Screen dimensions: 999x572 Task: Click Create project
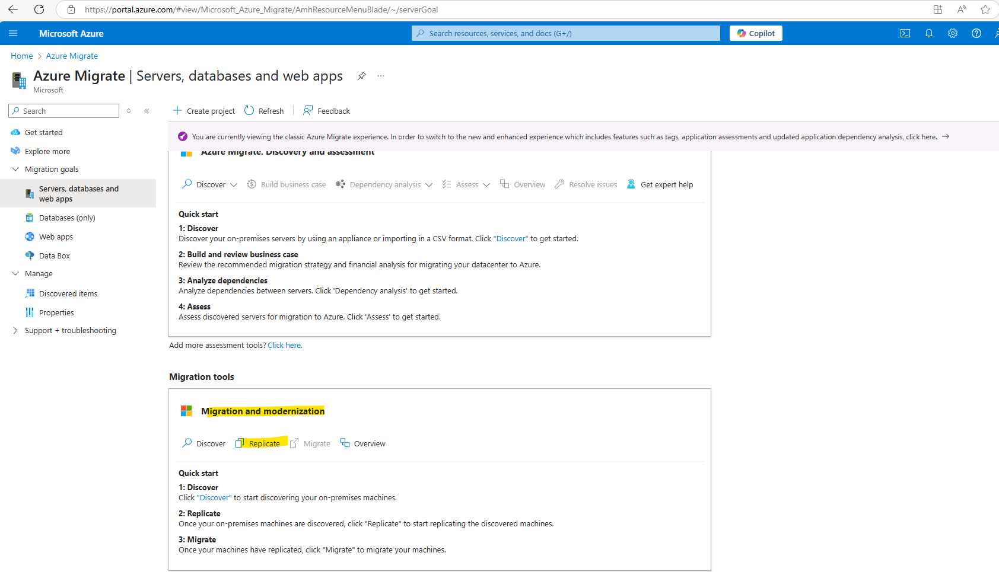(203, 111)
